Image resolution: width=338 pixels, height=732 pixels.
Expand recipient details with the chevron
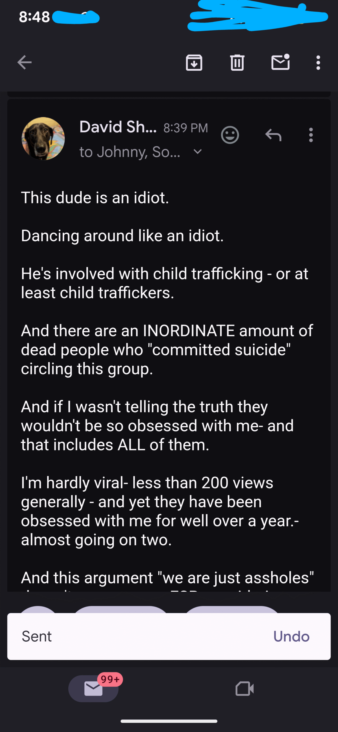198,152
